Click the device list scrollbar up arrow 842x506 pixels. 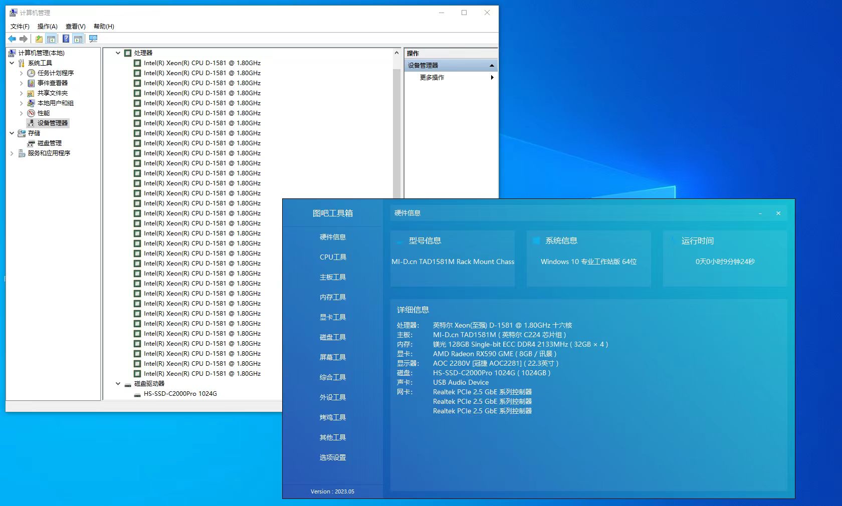click(x=396, y=53)
